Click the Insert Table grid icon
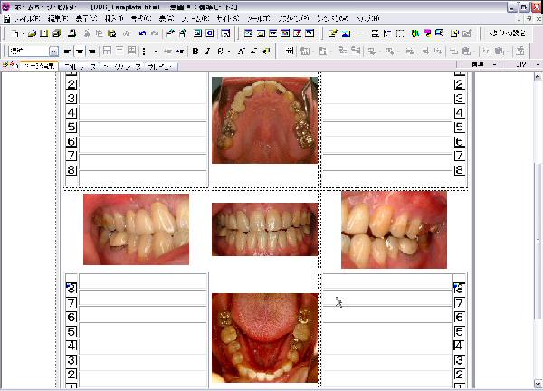Viewport: 543px width, 391px height. click(x=290, y=52)
